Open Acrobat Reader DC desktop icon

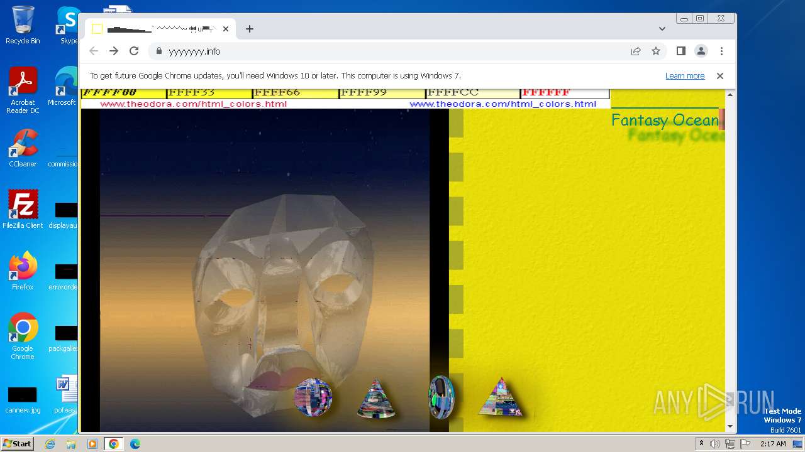pyautogui.click(x=23, y=90)
